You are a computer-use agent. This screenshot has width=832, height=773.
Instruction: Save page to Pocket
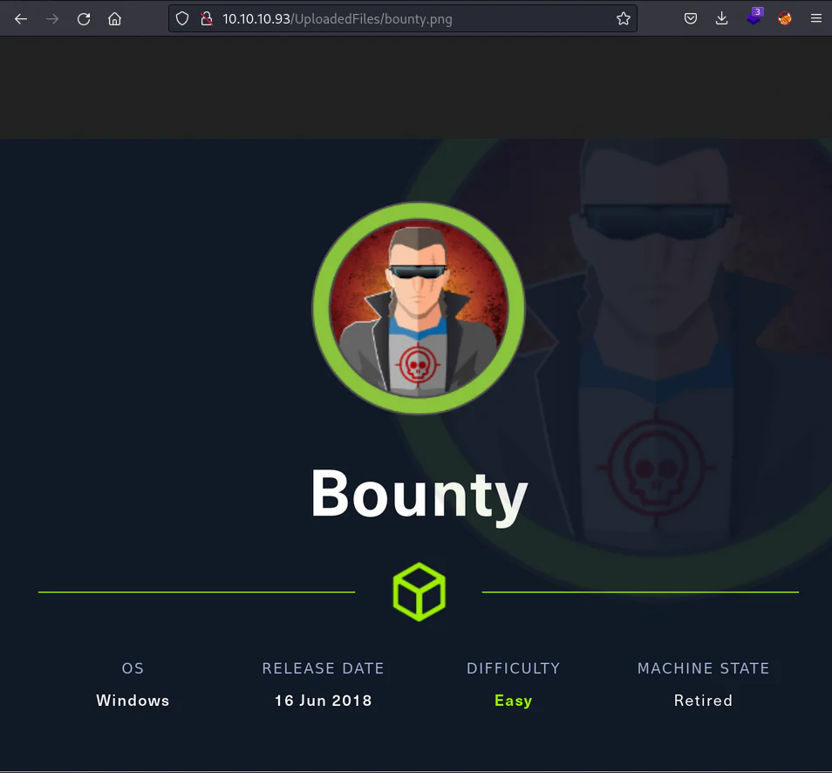[691, 19]
